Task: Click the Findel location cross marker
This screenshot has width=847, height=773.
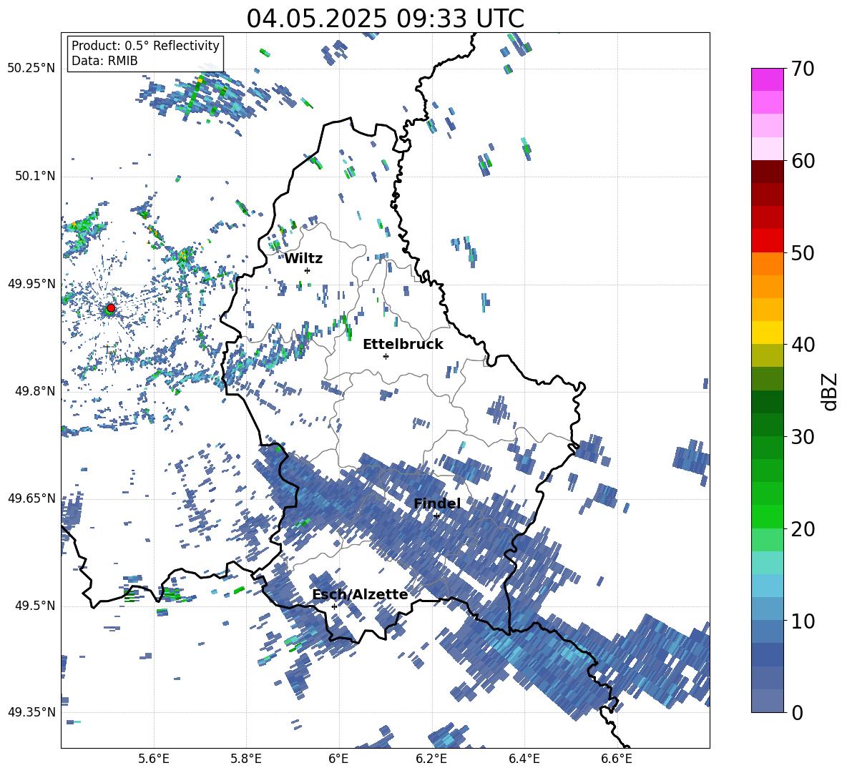Action: [x=436, y=516]
